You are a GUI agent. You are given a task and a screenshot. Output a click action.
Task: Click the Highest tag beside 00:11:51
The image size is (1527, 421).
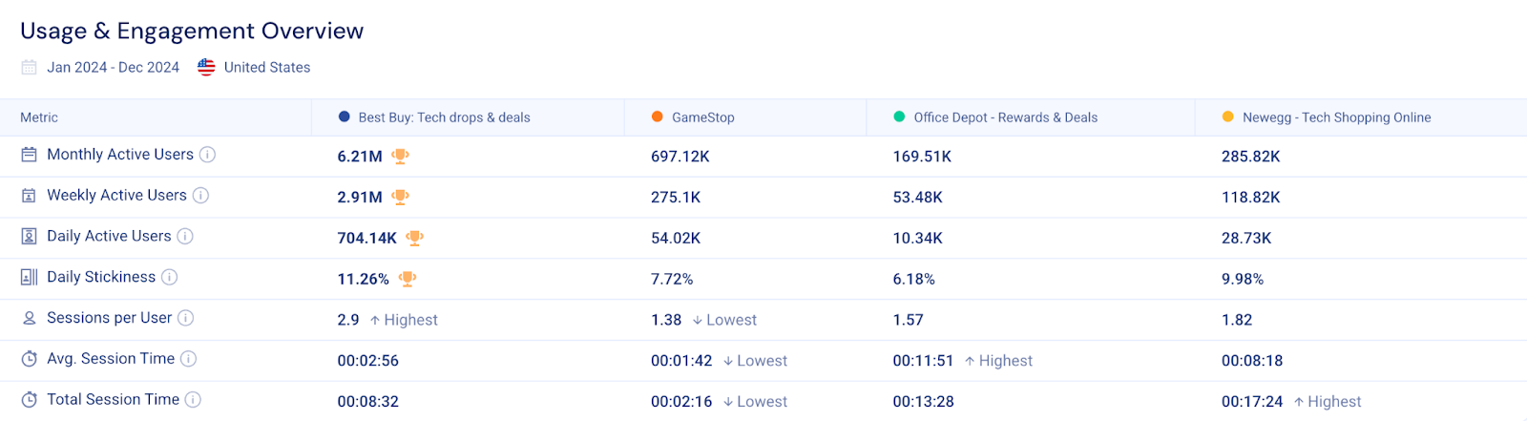pyautogui.click(x=998, y=362)
